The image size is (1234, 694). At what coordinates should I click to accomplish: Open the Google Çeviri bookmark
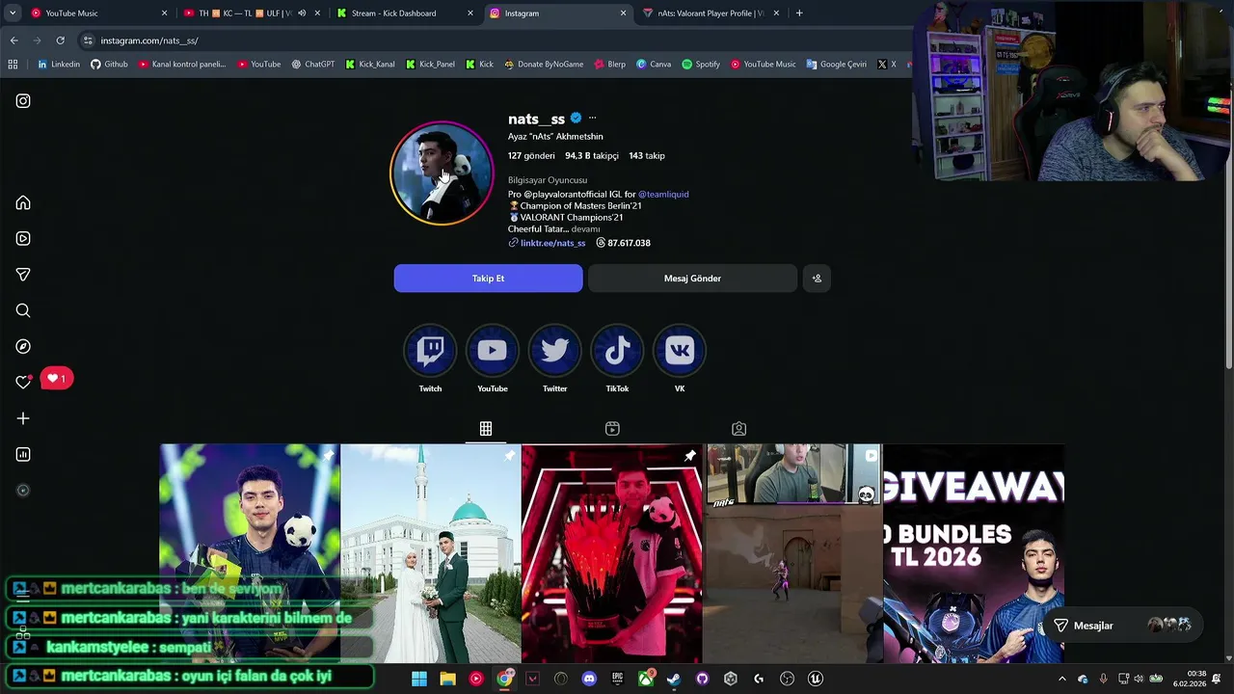point(836,65)
